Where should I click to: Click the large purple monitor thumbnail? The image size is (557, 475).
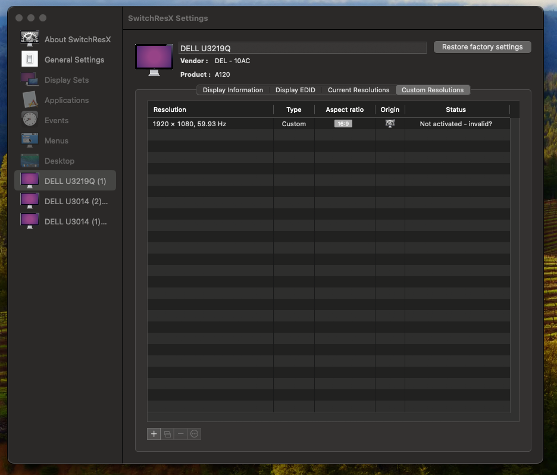pos(154,60)
